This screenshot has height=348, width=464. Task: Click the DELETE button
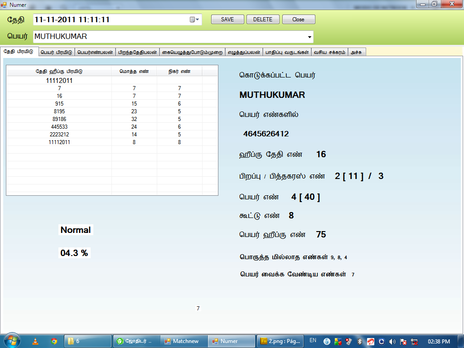pos(263,19)
